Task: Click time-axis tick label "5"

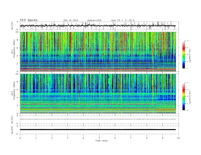Action: [x=99, y=138]
